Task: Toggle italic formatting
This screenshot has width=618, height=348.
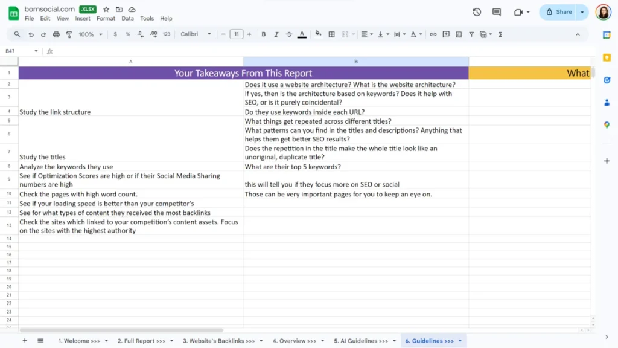Action: click(276, 34)
